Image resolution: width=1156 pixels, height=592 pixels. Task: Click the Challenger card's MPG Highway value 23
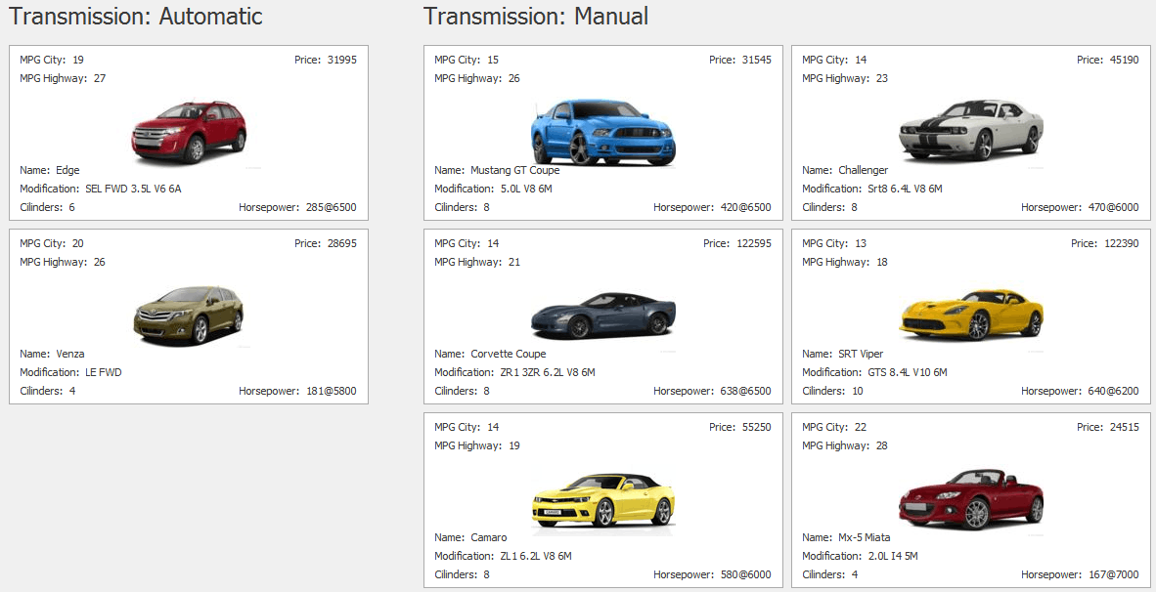pyautogui.click(x=882, y=78)
